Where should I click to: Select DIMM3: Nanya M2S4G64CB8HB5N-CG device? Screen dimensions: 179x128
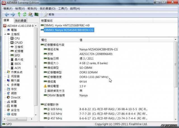(x=69, y=30)
